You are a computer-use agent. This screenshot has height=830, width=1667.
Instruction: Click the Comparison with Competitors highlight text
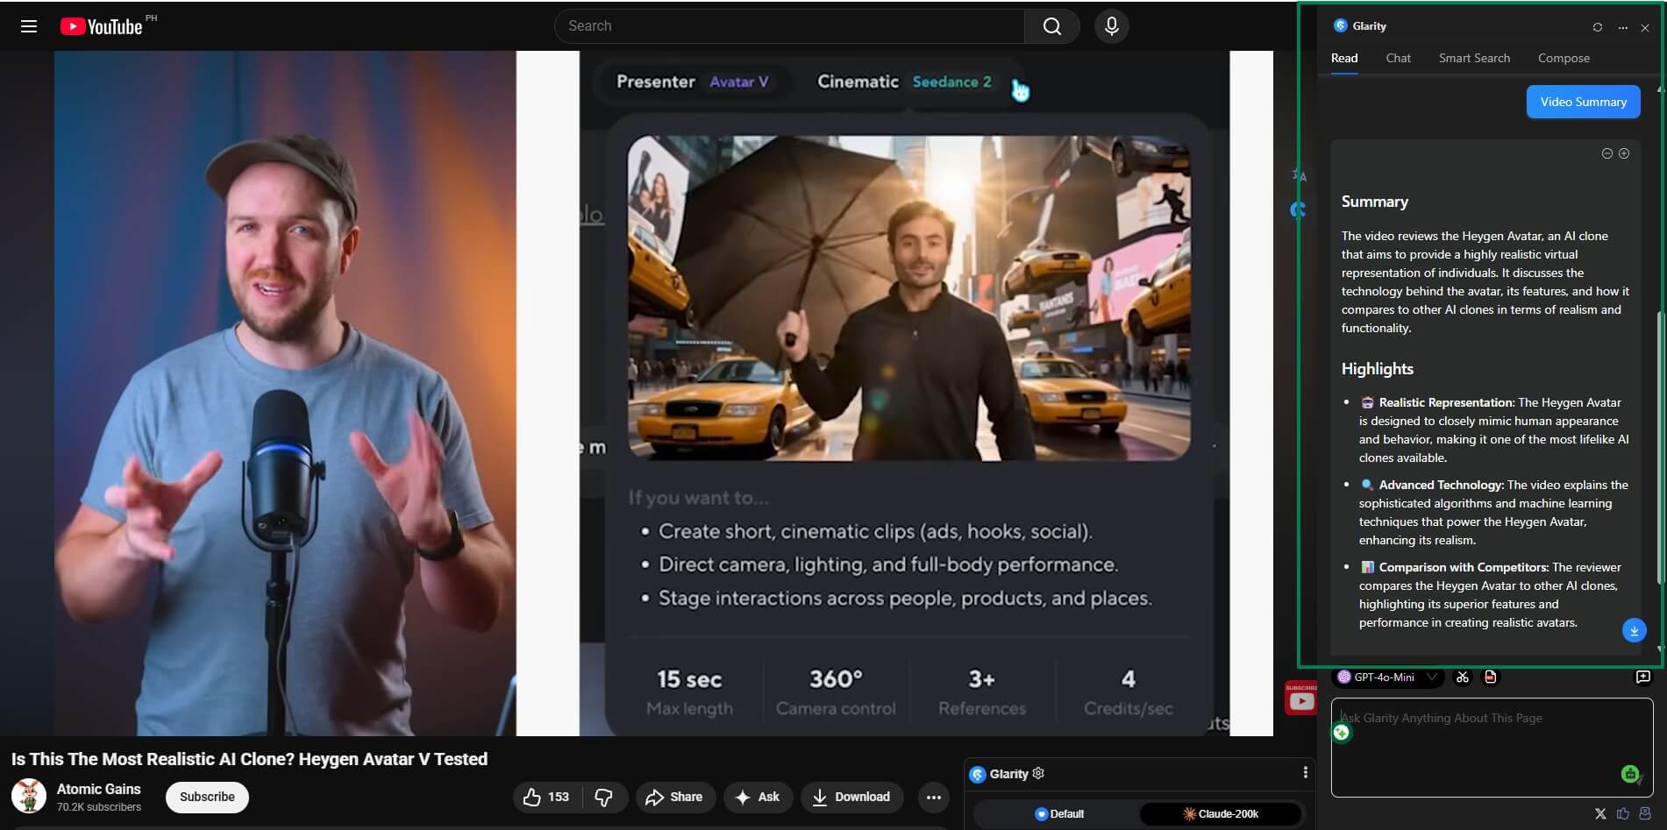pos(1491,594)
